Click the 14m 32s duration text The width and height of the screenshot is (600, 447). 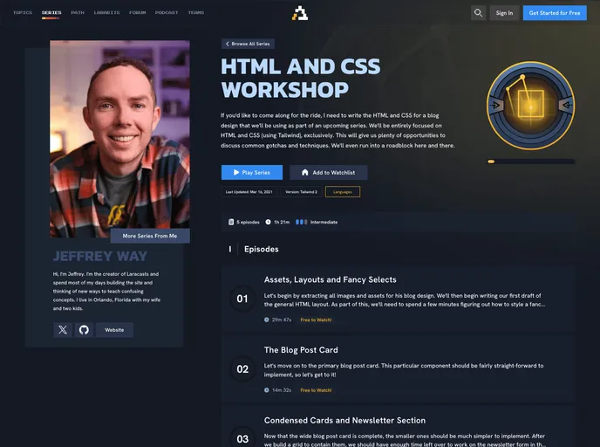(282, 390)
